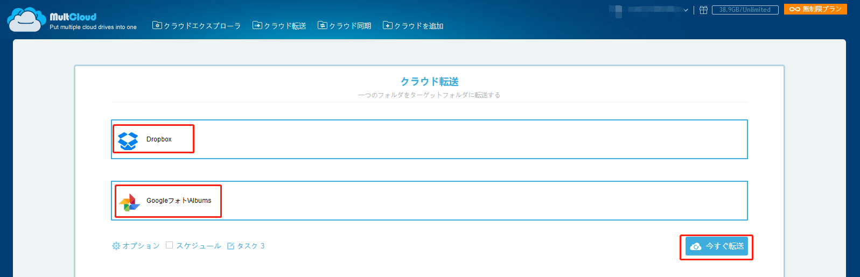Viewport: 860px width, 277px height.
Task: Expand the account dropdown arrow
Action: coord(686,10)
